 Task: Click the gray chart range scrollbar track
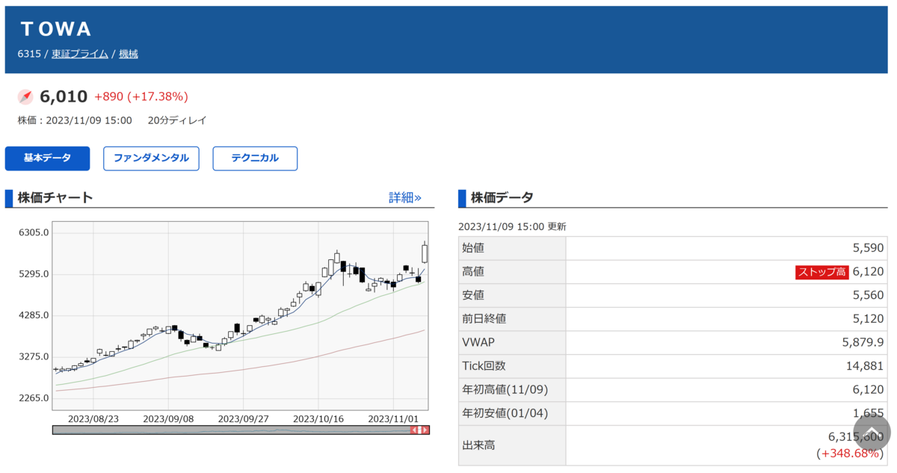[x=232, y=430]
